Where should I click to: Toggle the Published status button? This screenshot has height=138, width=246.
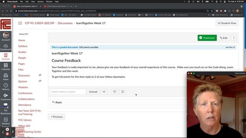click(x=207, y=38)
